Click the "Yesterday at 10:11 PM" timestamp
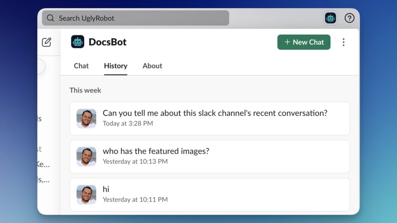The height and width of the screenshot is (223, 397). pos(135,200)
